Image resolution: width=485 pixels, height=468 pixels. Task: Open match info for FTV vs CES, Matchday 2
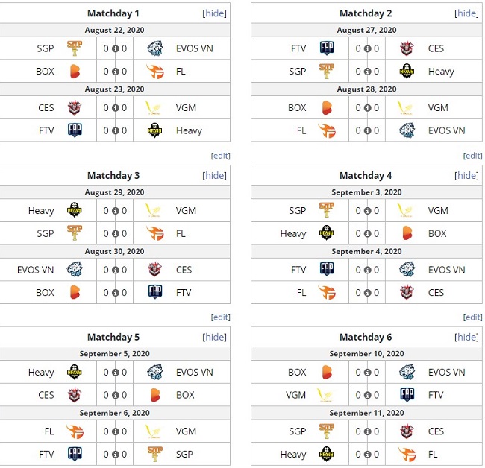click(367, 48)
